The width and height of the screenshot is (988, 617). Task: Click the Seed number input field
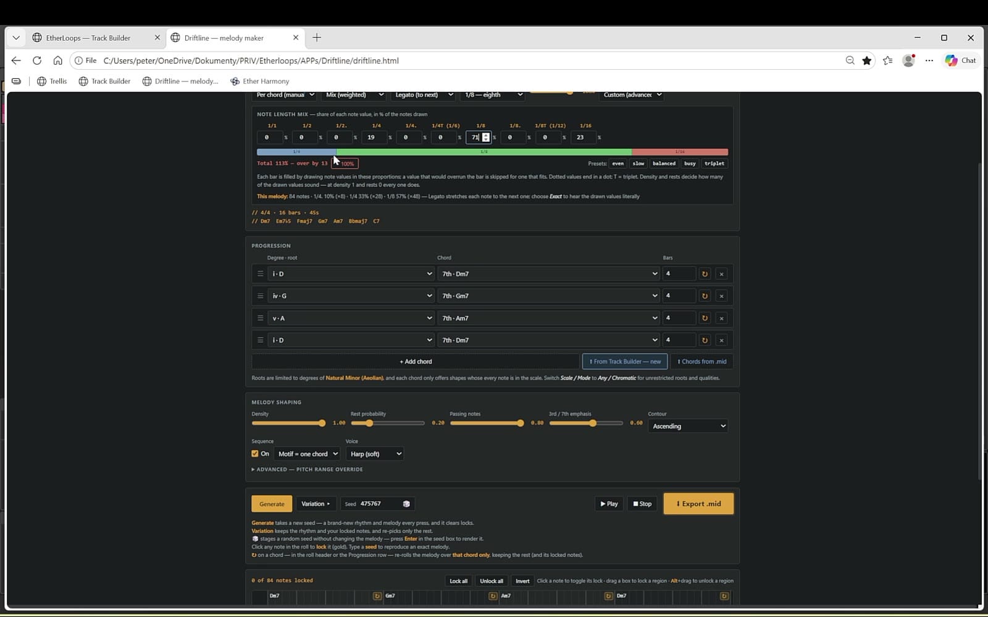pos(379,504)
